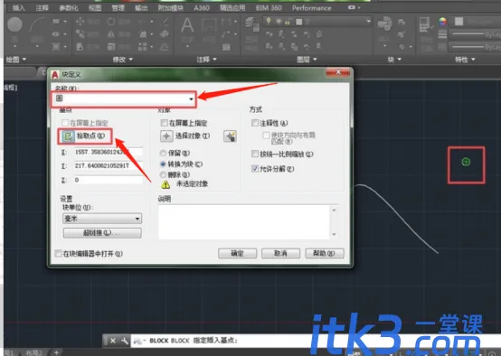Select the large Text annotation tool

(x=187, y=25)
